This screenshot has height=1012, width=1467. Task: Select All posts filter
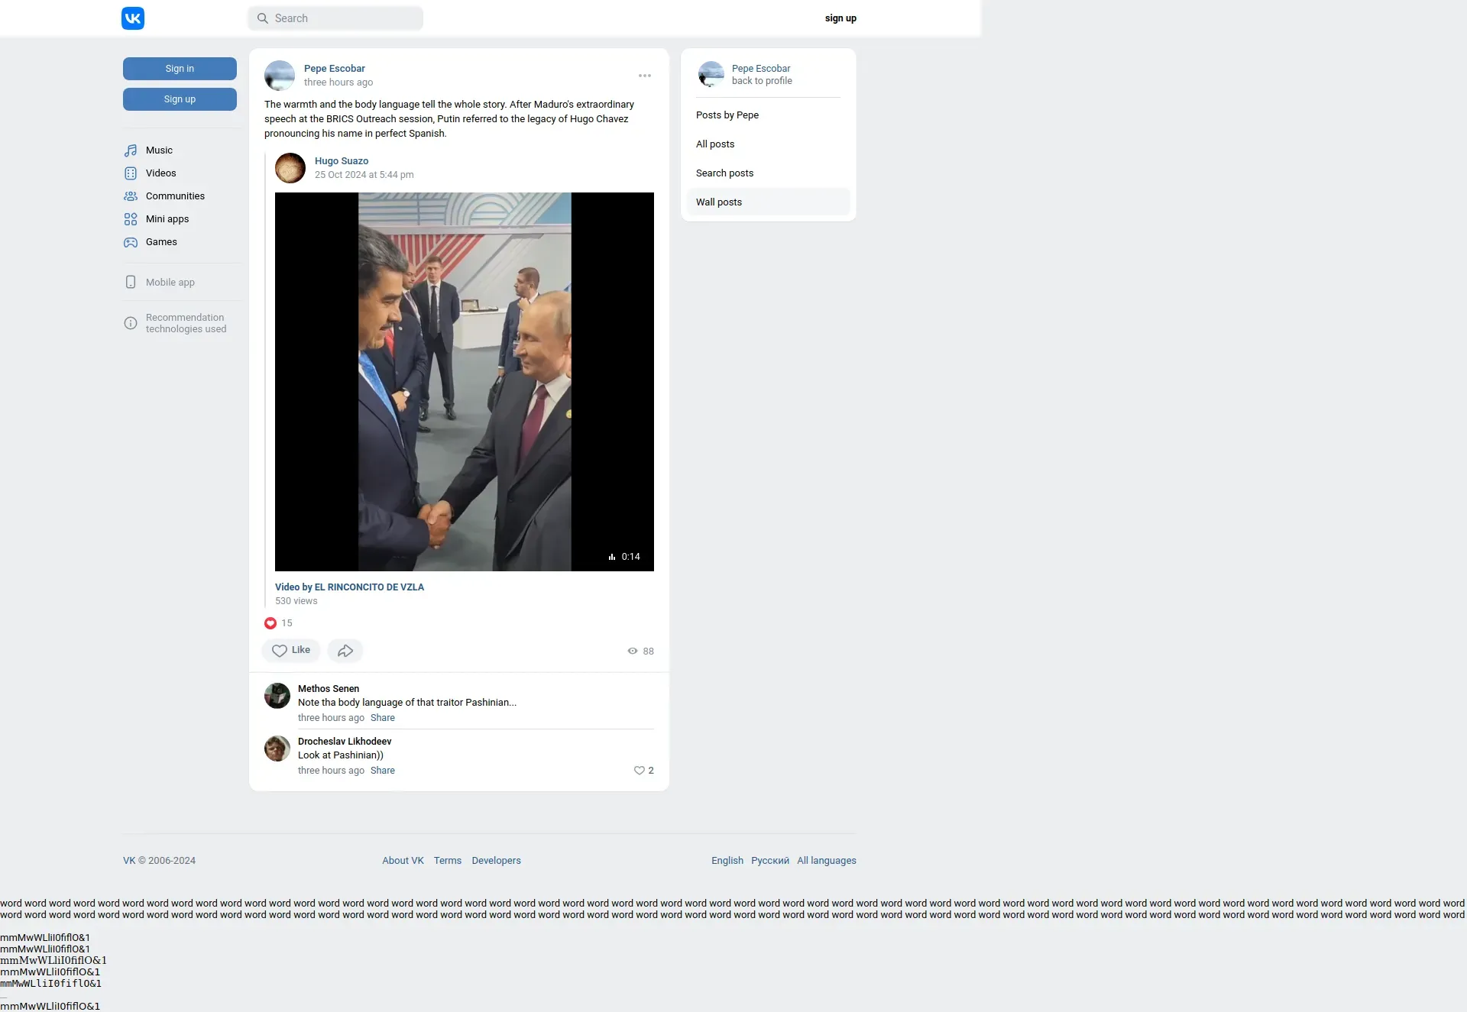point(715,144)
